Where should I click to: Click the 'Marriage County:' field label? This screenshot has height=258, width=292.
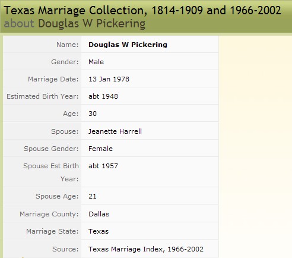pyautogui.click(x=49, y=214)
